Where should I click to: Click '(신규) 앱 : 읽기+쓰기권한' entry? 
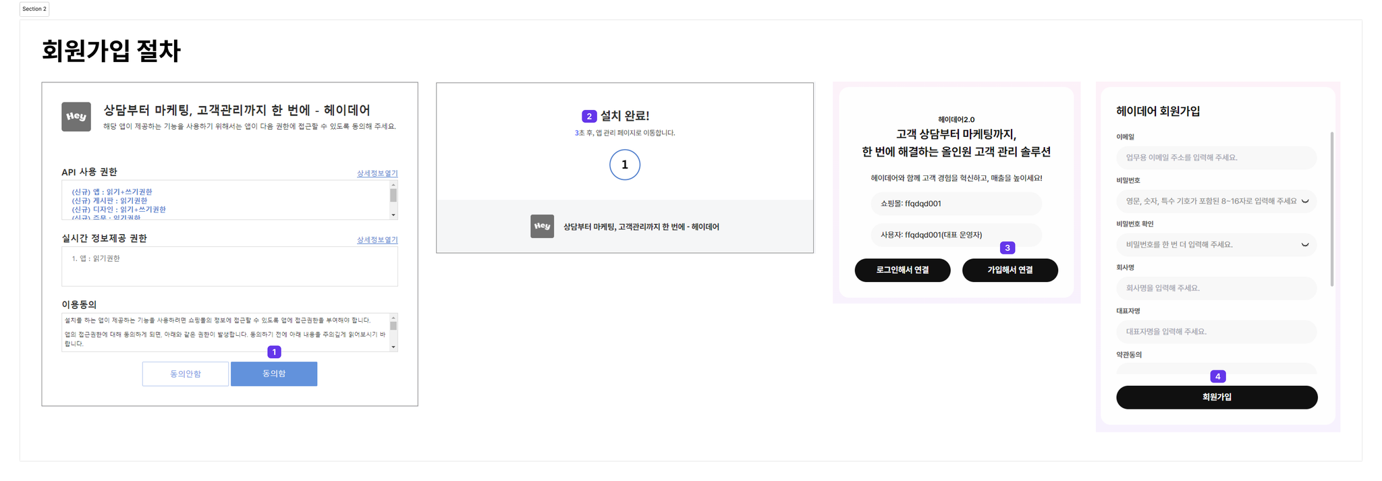click(112, 192)
